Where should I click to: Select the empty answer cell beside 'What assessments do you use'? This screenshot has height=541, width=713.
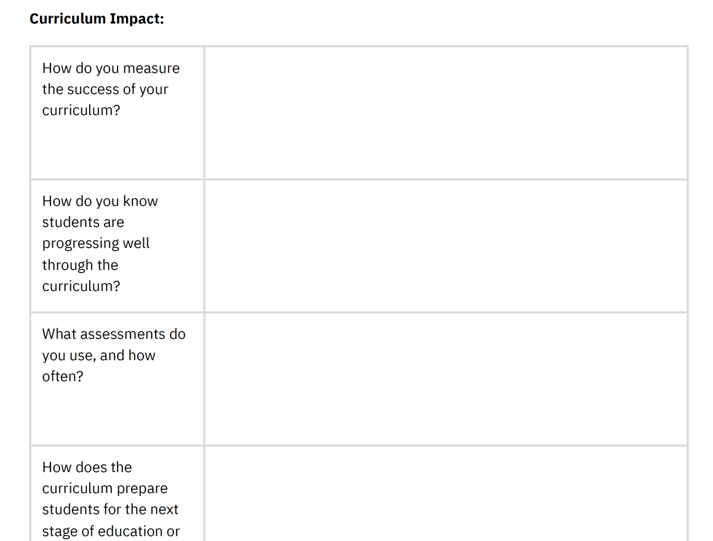click(x=446, y=379)
